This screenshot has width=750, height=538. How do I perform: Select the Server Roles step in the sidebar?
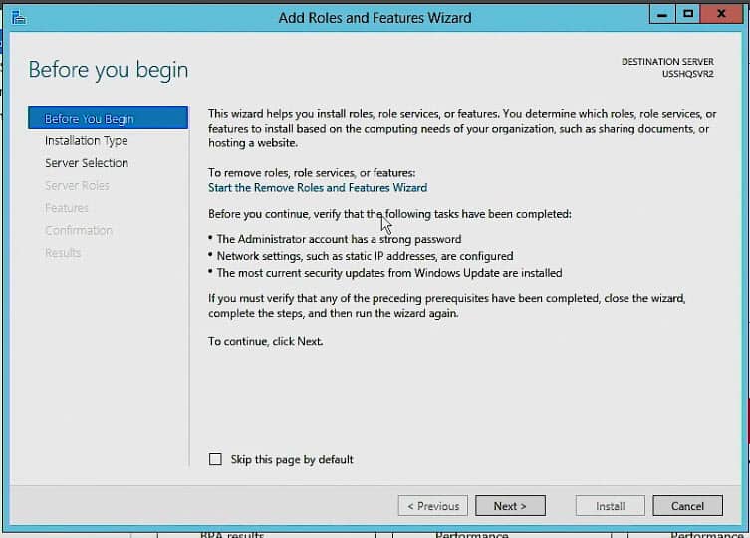click(77, 185)
